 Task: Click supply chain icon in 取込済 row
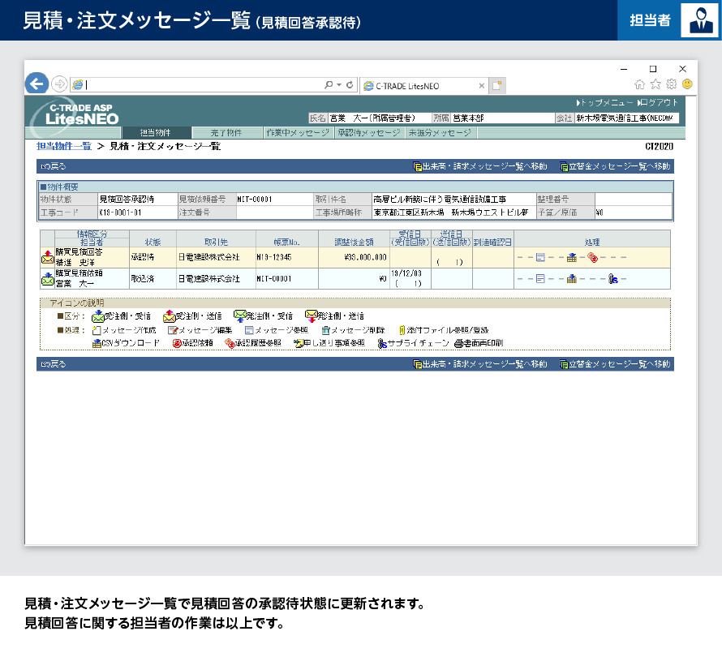pos(613,279)
